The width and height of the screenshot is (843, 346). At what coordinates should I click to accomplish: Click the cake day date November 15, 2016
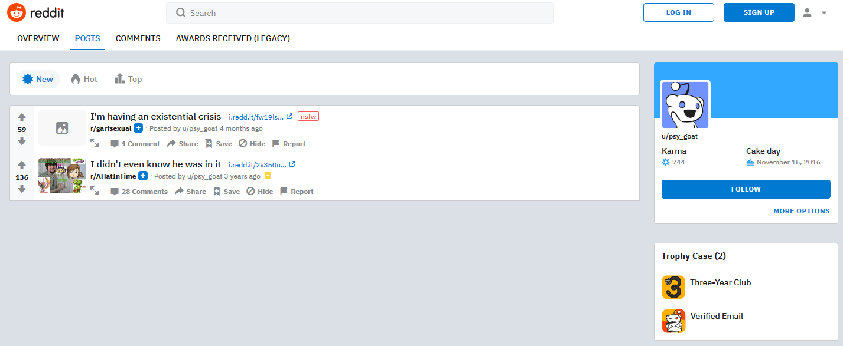pos(789,162)
